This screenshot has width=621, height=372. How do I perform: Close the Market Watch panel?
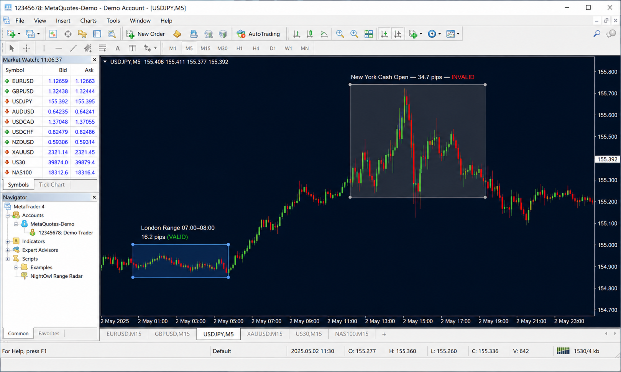pos(94,60)
